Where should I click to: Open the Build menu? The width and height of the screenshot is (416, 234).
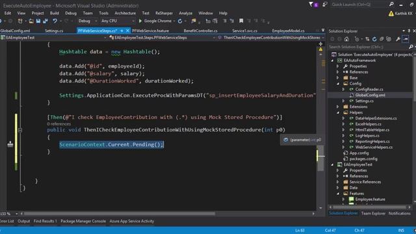pyautogui.click(x=55, y=13)
